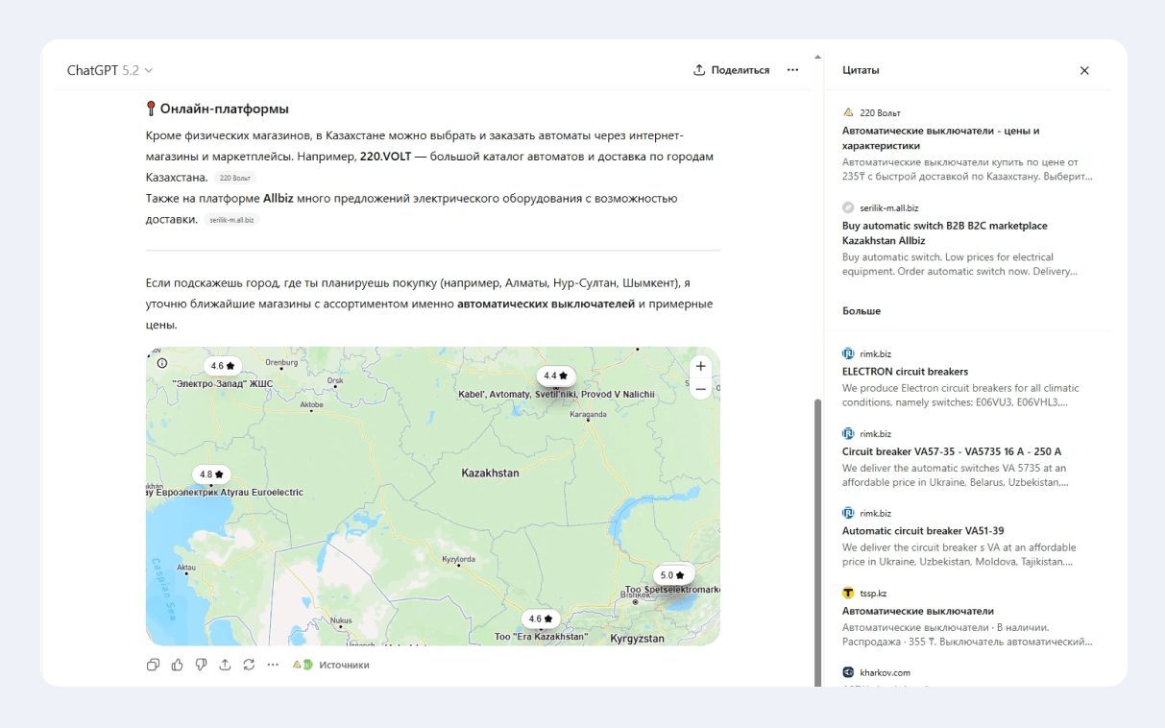Click the serilik-m.all.biz favicon in citations
The height and width of the screenshot is (728, 1165).
(848, 207)
